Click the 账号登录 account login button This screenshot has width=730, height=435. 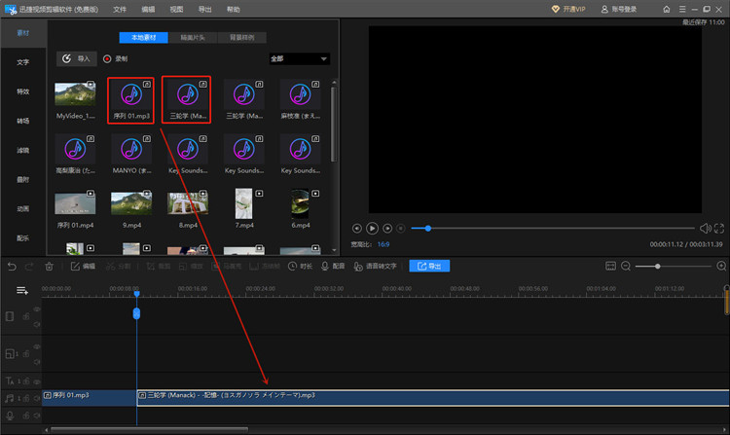pos(619,9)
